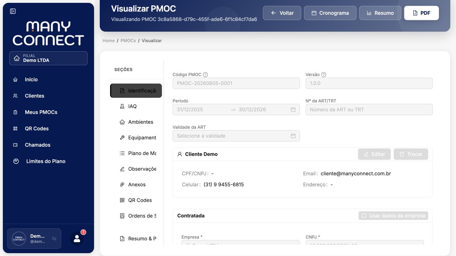Click the Demo account avatar logo

19,239
